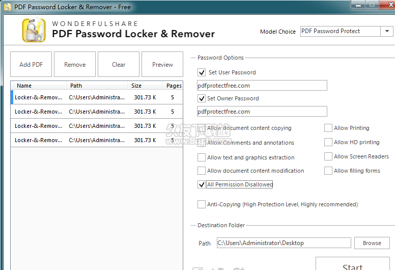
Task: Click the destination Path input field
Action: [x=284, y=243]
